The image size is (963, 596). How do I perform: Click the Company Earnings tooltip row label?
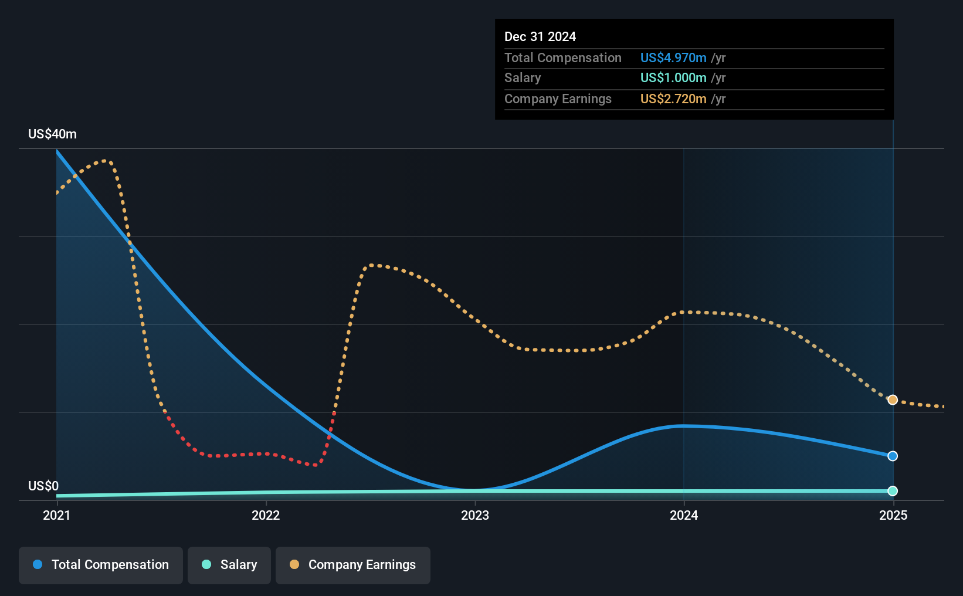(558, 99)
